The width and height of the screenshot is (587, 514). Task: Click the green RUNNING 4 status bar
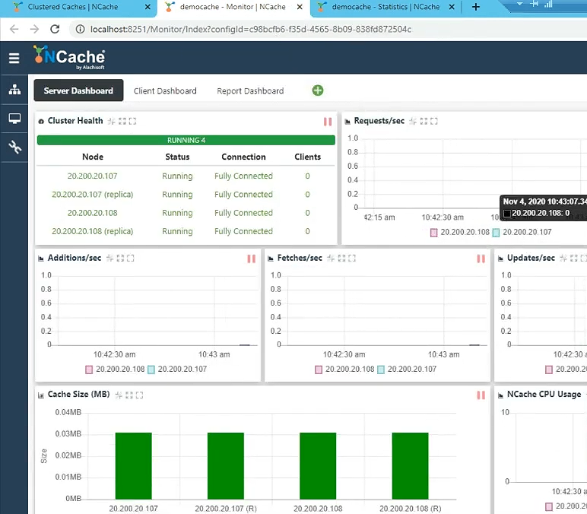click(x=186, y=140)
